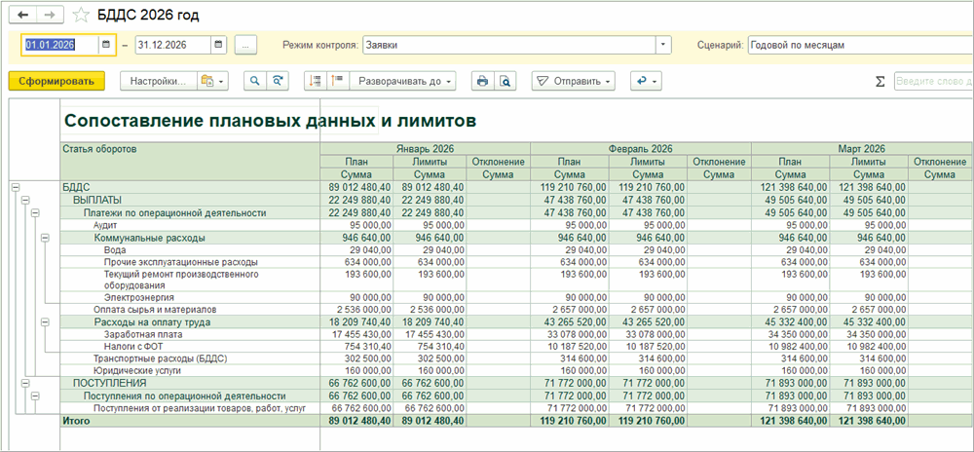Open the Режим контроля dropdown list

(x=663, y=45)
